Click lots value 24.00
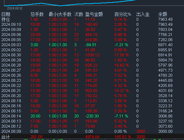The width and height of the screenshot is (184, 140). click(x=35, y=70)
